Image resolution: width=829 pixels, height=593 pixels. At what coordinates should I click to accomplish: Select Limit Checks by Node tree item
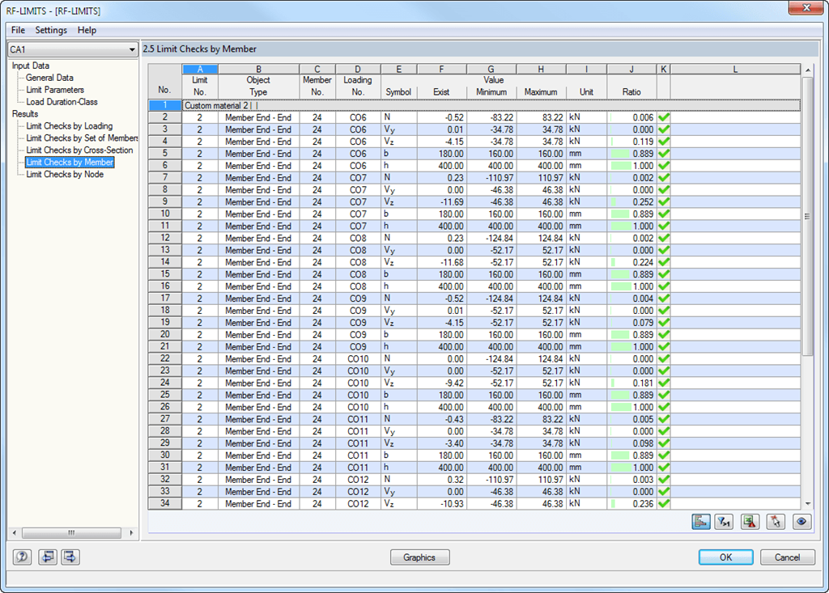(x=65, y=174)
